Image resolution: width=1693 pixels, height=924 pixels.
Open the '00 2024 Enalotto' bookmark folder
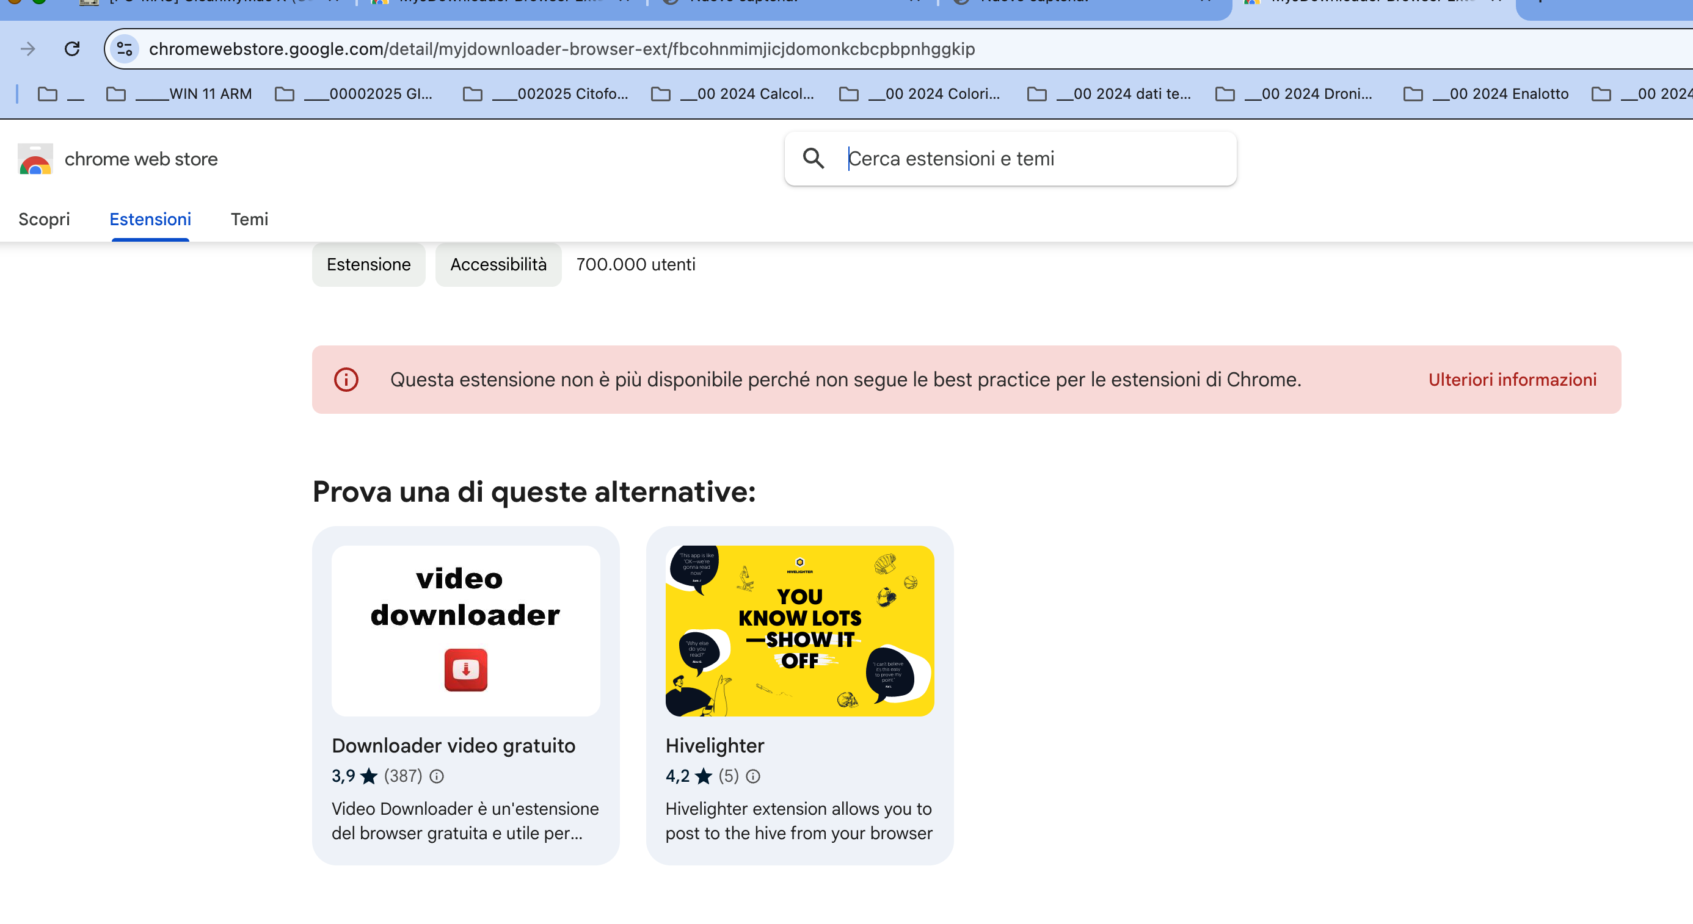click(x=1485, y=94)
